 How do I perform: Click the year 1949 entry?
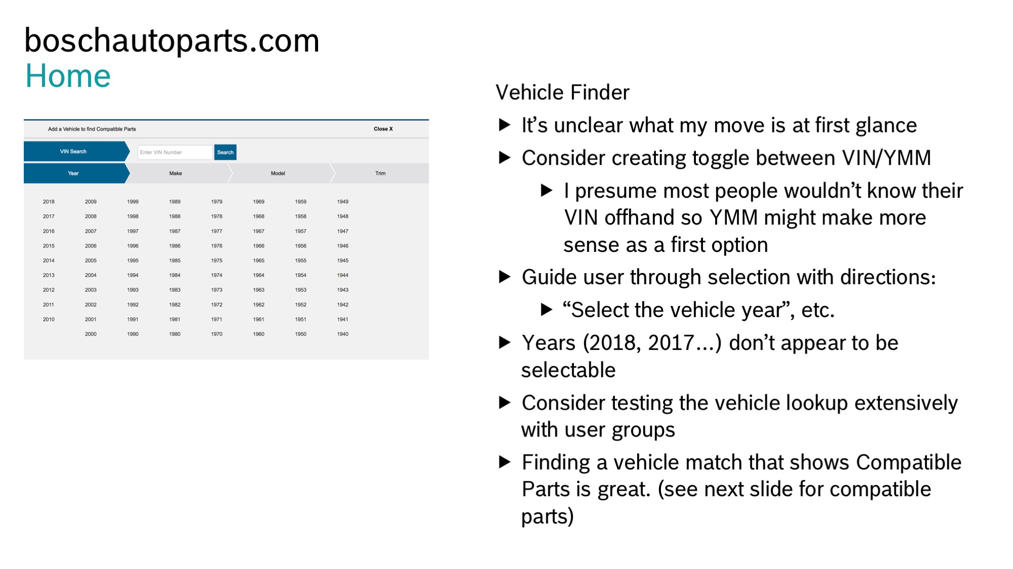(343, 202)
